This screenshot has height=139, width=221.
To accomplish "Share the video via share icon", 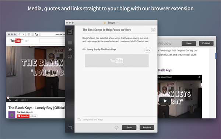I will click(x=199, y=77).
